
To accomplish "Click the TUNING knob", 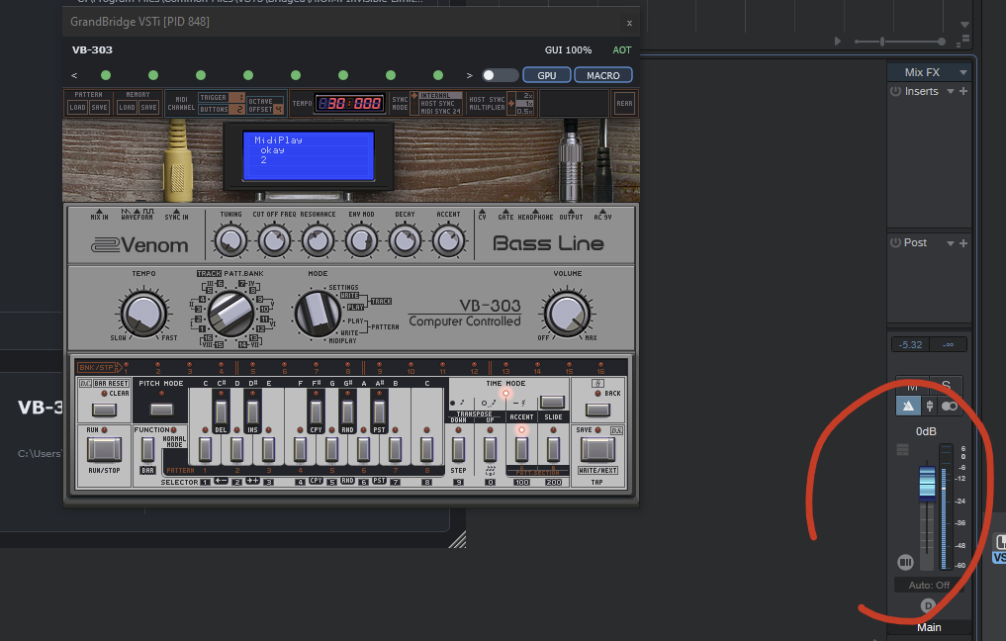I will (x=230, y=242).
